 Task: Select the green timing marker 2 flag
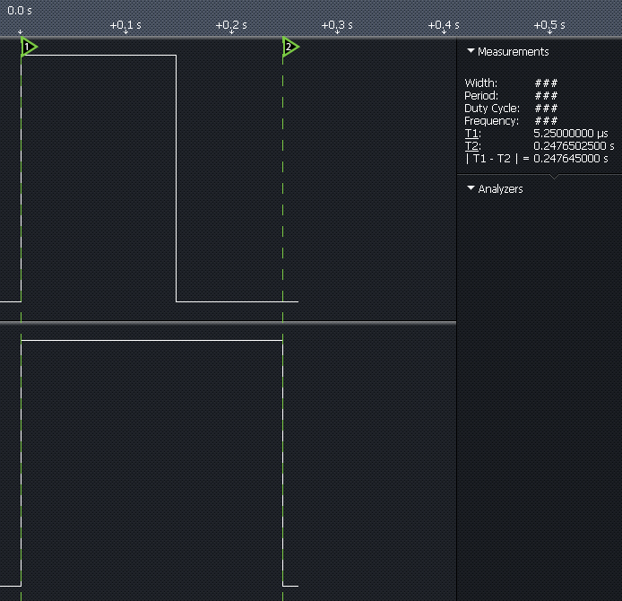pos(289,47)
